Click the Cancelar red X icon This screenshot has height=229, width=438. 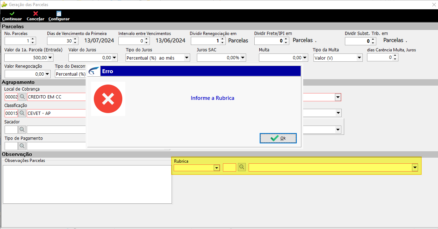click(x=35, y=14)
